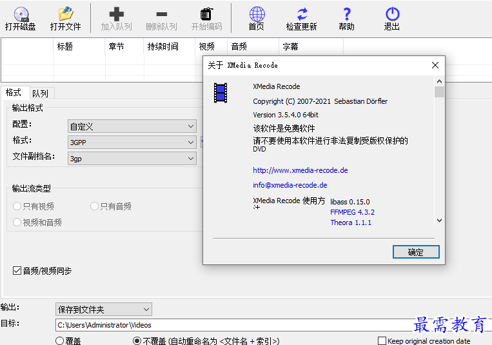This screenshot has height=345, width=492.
Task: Open the file extension dropdown showing 3gp
Action: (x=132, y=159)
